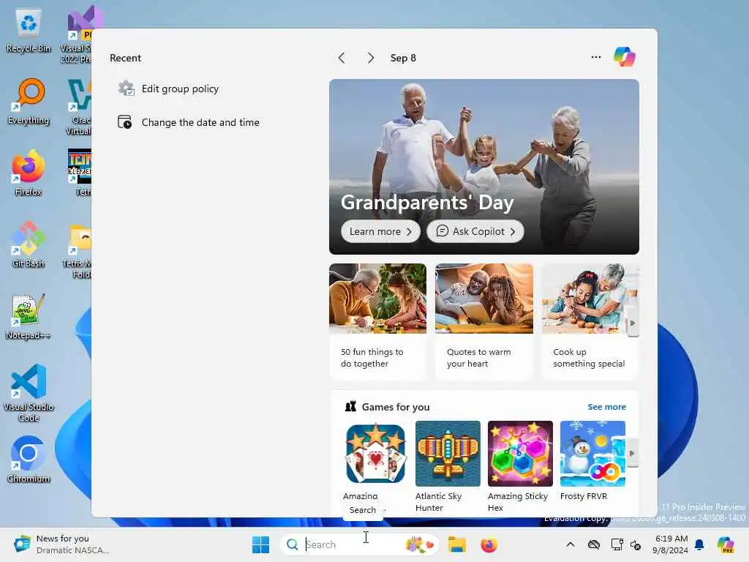Viewport: 749px width, 562px height.
Task: Click Ask Copilot button
Action: point(475,231)
